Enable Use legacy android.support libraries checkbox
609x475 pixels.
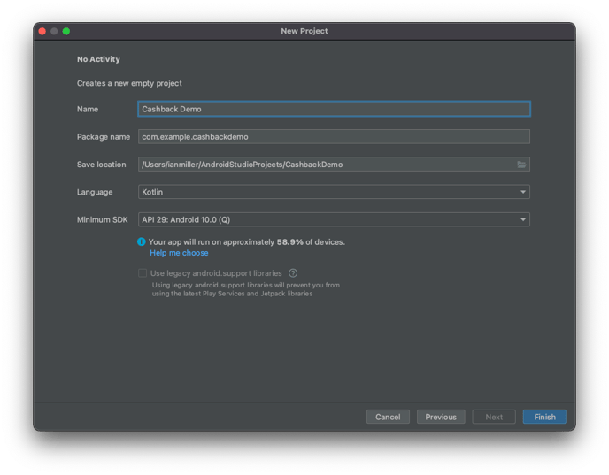(x=143, y=273)
